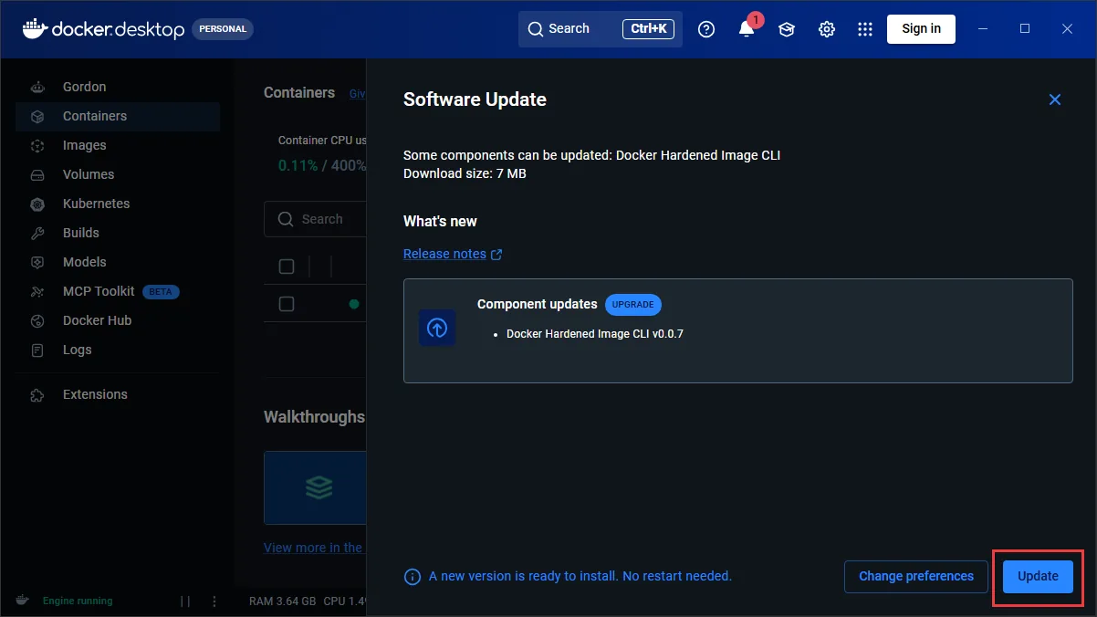Click the Docker whale icon in status bar
The width and height of the screenshot is (1097, 617).
coord(22,601)
